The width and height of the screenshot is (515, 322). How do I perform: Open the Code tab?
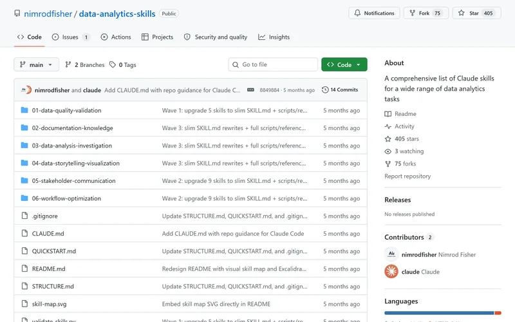click(x=30, y=37)
